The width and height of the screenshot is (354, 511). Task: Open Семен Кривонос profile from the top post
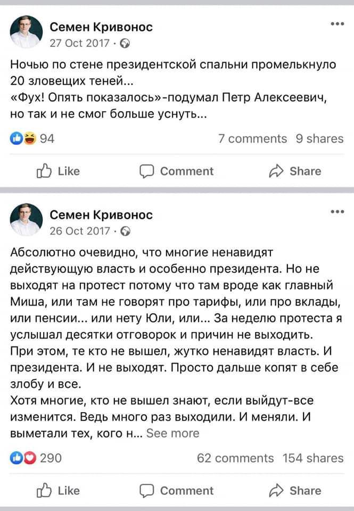tap(100, 27)
